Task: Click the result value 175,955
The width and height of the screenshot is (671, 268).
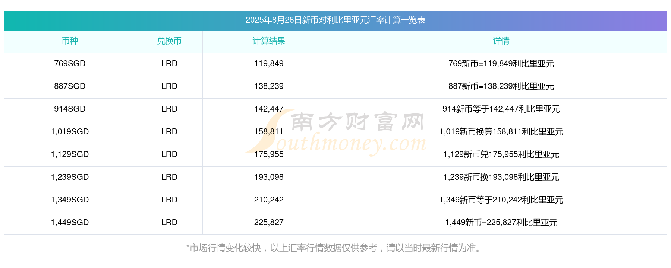Action: click(x=269, y=154)
